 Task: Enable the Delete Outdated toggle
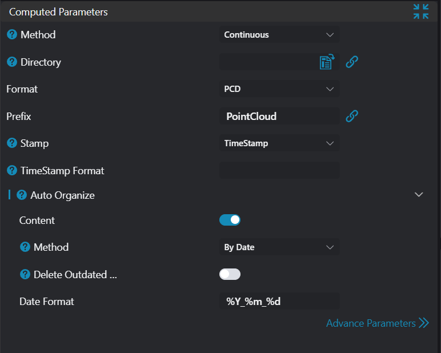click(x=230, y=274)
